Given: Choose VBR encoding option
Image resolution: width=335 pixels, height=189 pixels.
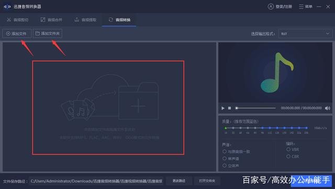Looking at the screenshot, I should [288, 149].
